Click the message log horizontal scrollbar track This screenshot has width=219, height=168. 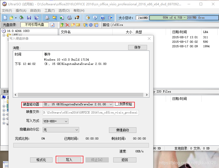point(80,95)
